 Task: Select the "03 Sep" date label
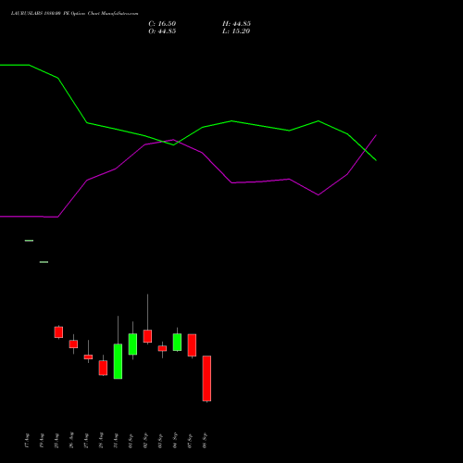(x=160, y=441)
